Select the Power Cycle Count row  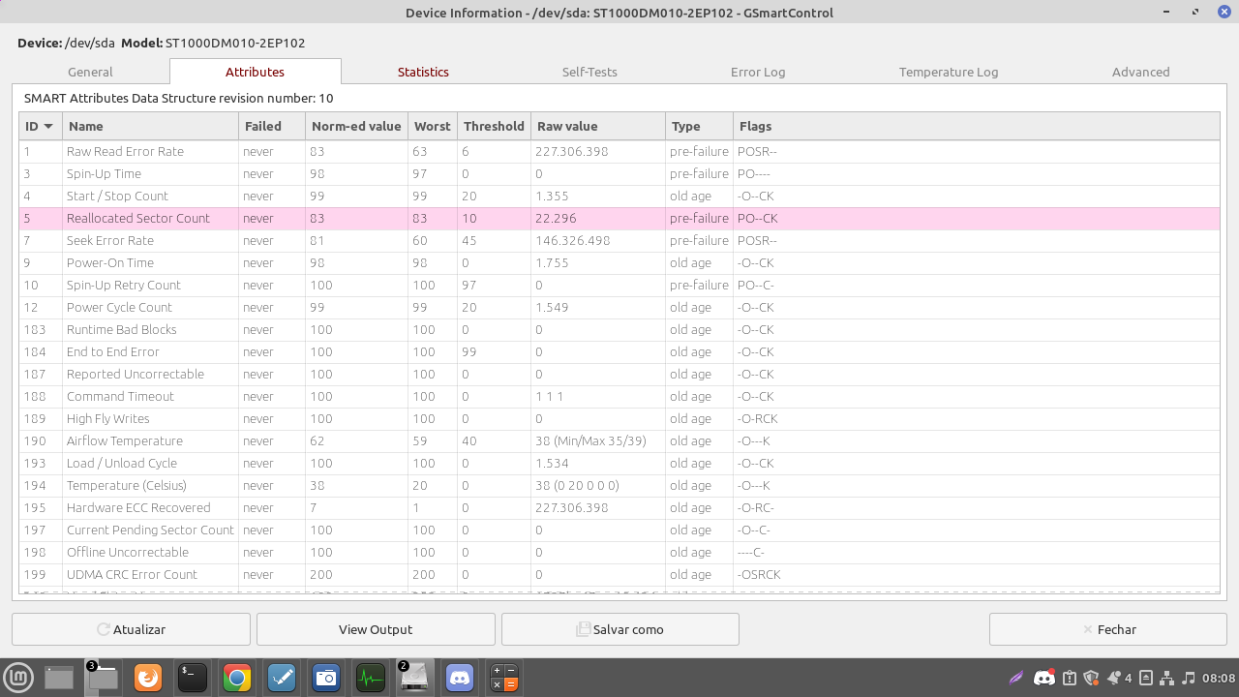click(x=619, y=307)
